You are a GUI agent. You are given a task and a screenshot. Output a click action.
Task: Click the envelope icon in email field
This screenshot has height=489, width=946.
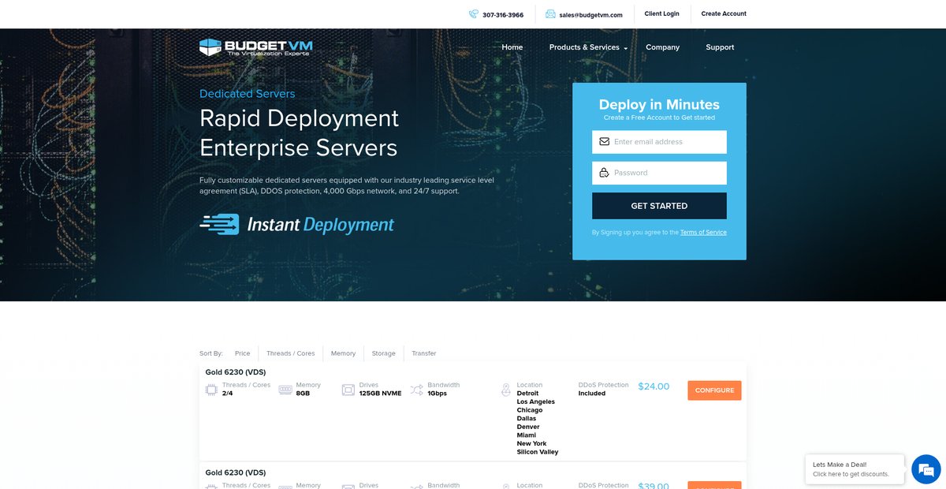(x=604, y=142)
